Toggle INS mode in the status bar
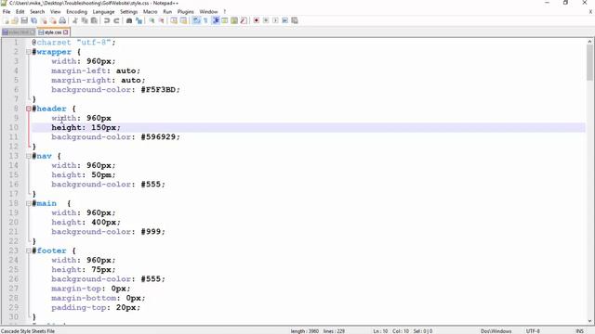The image size is (595, 334). point(579,331)
